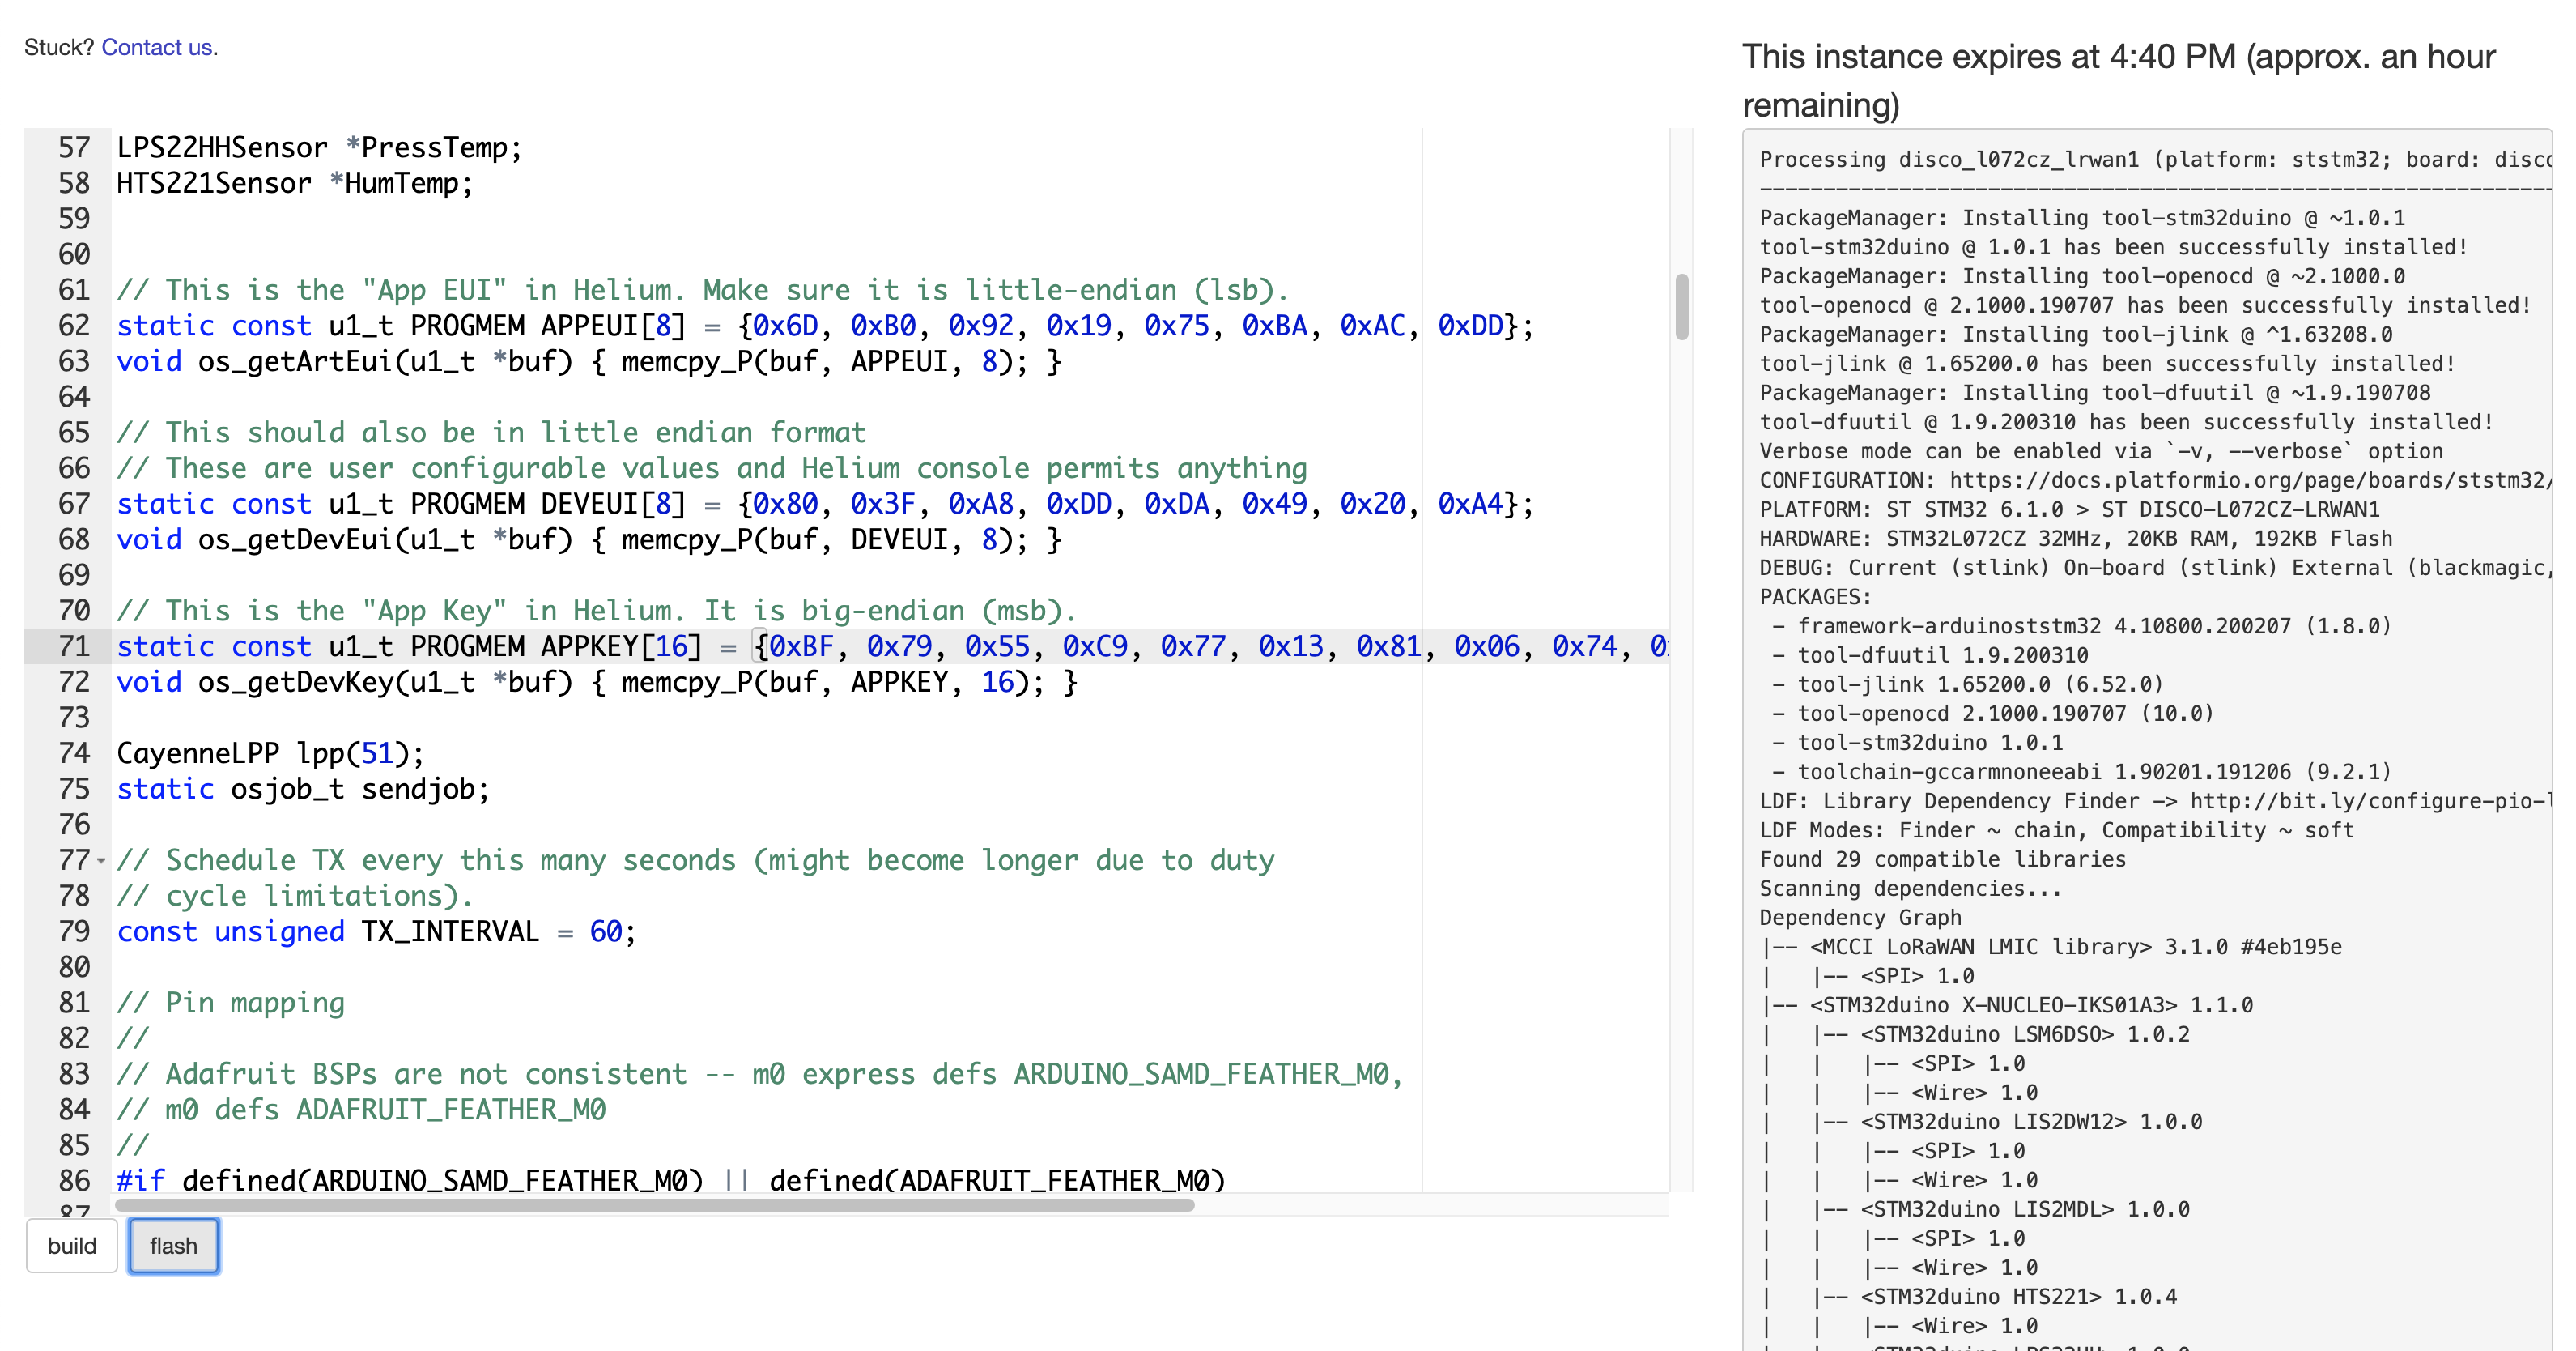Screen dimensions: 2576x1351
Task: Open the Contact us link
Action: pyautogui.click(x=157, y=47)
